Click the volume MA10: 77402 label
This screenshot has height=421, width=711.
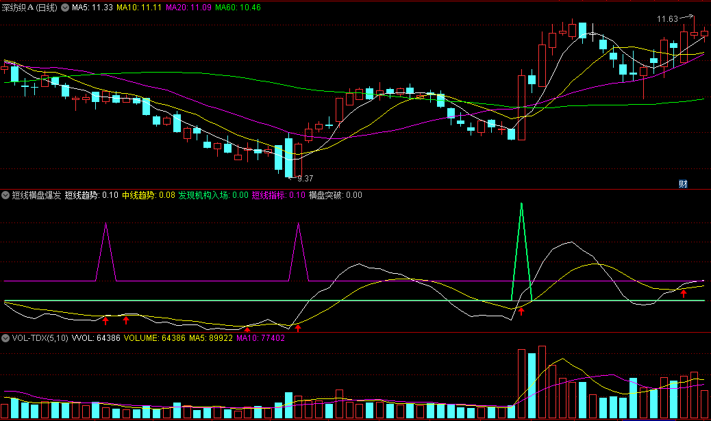[260, 338]
